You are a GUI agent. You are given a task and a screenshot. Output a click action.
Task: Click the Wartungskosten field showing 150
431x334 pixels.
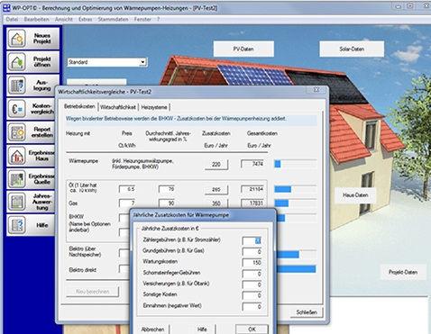pos(252,263)
